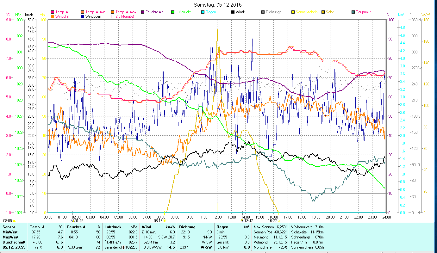Click the 'km/h' axis unit label above the chart
This screenshot has height=253, width=437.
coord(28,15)
